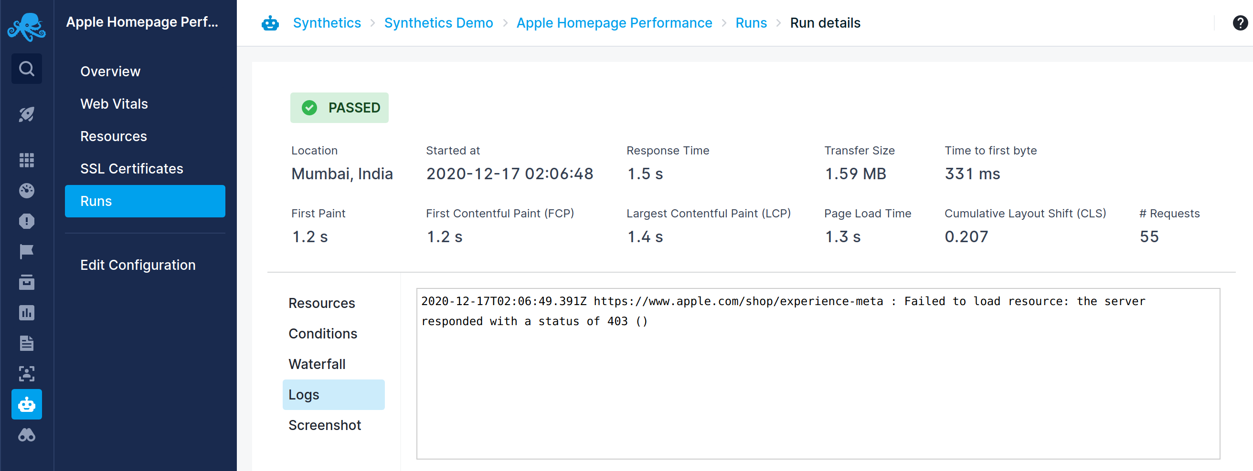Click the Apple Homepage Perf... title
Screen dimensions: 1253x471
click(x=142, y=22)
